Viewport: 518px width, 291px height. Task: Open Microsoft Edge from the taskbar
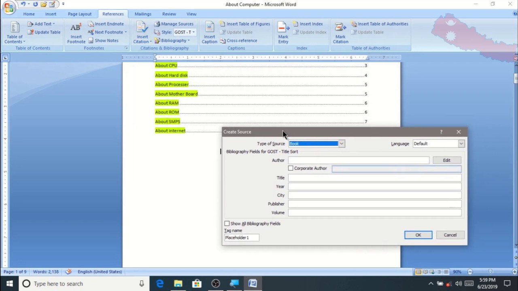click(159, 284)
